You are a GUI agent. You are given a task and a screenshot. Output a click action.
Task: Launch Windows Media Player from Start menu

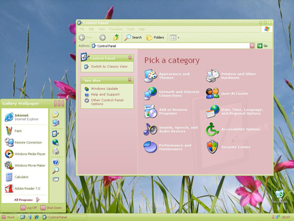point(25,154)
